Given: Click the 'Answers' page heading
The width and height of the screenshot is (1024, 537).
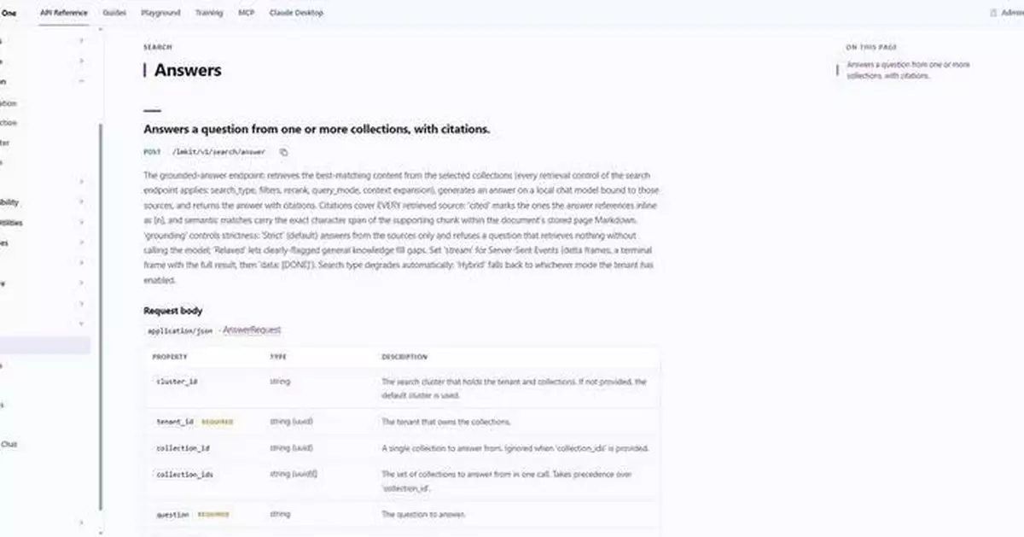Looking at the screenshot, I should coord(188,70).
